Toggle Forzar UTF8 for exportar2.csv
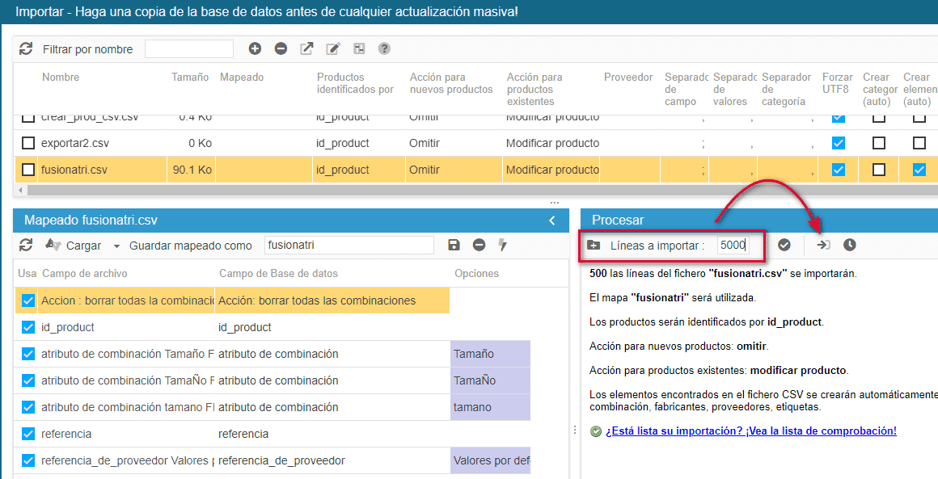Viewport: 938px width, 479px height. pyautogui.click(x=839, y=143)
